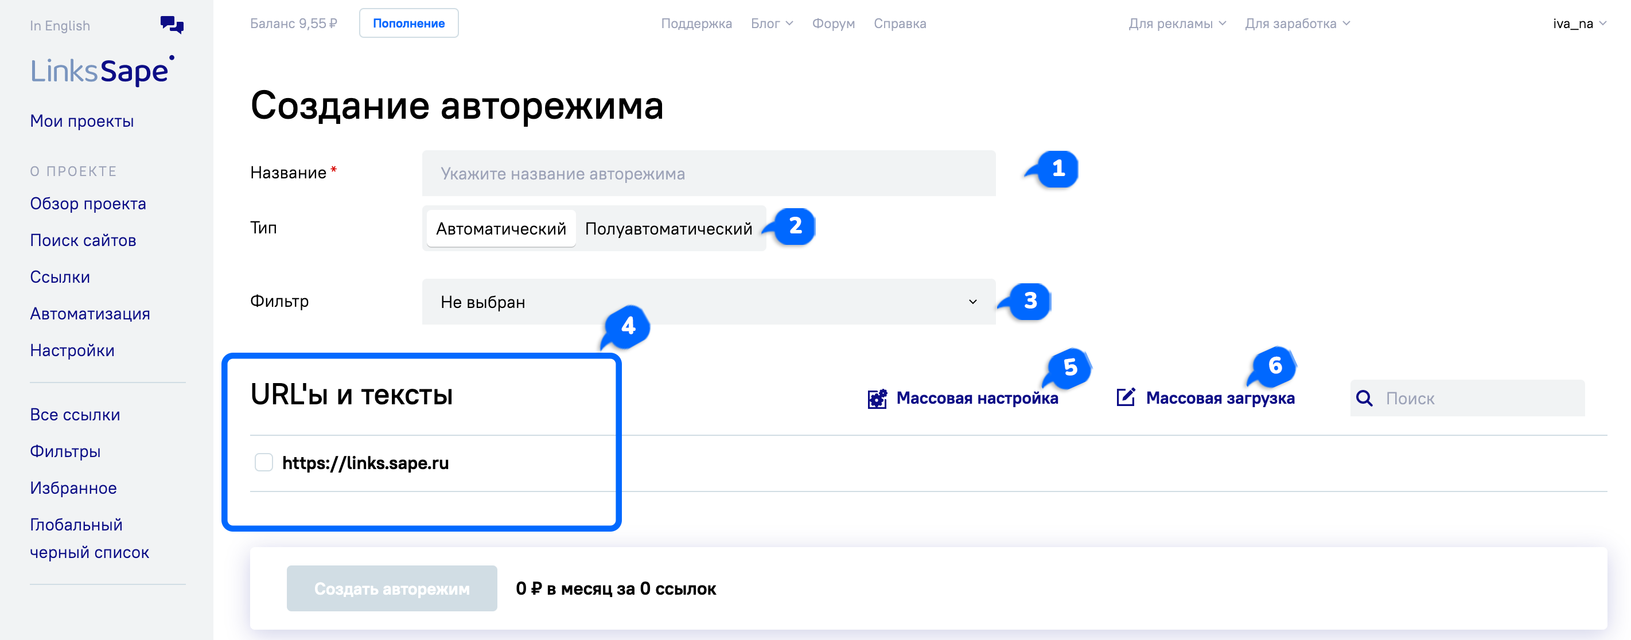Select the Полуавтоматический type option
The image size is (1631, 640).
tap(668, 228)
